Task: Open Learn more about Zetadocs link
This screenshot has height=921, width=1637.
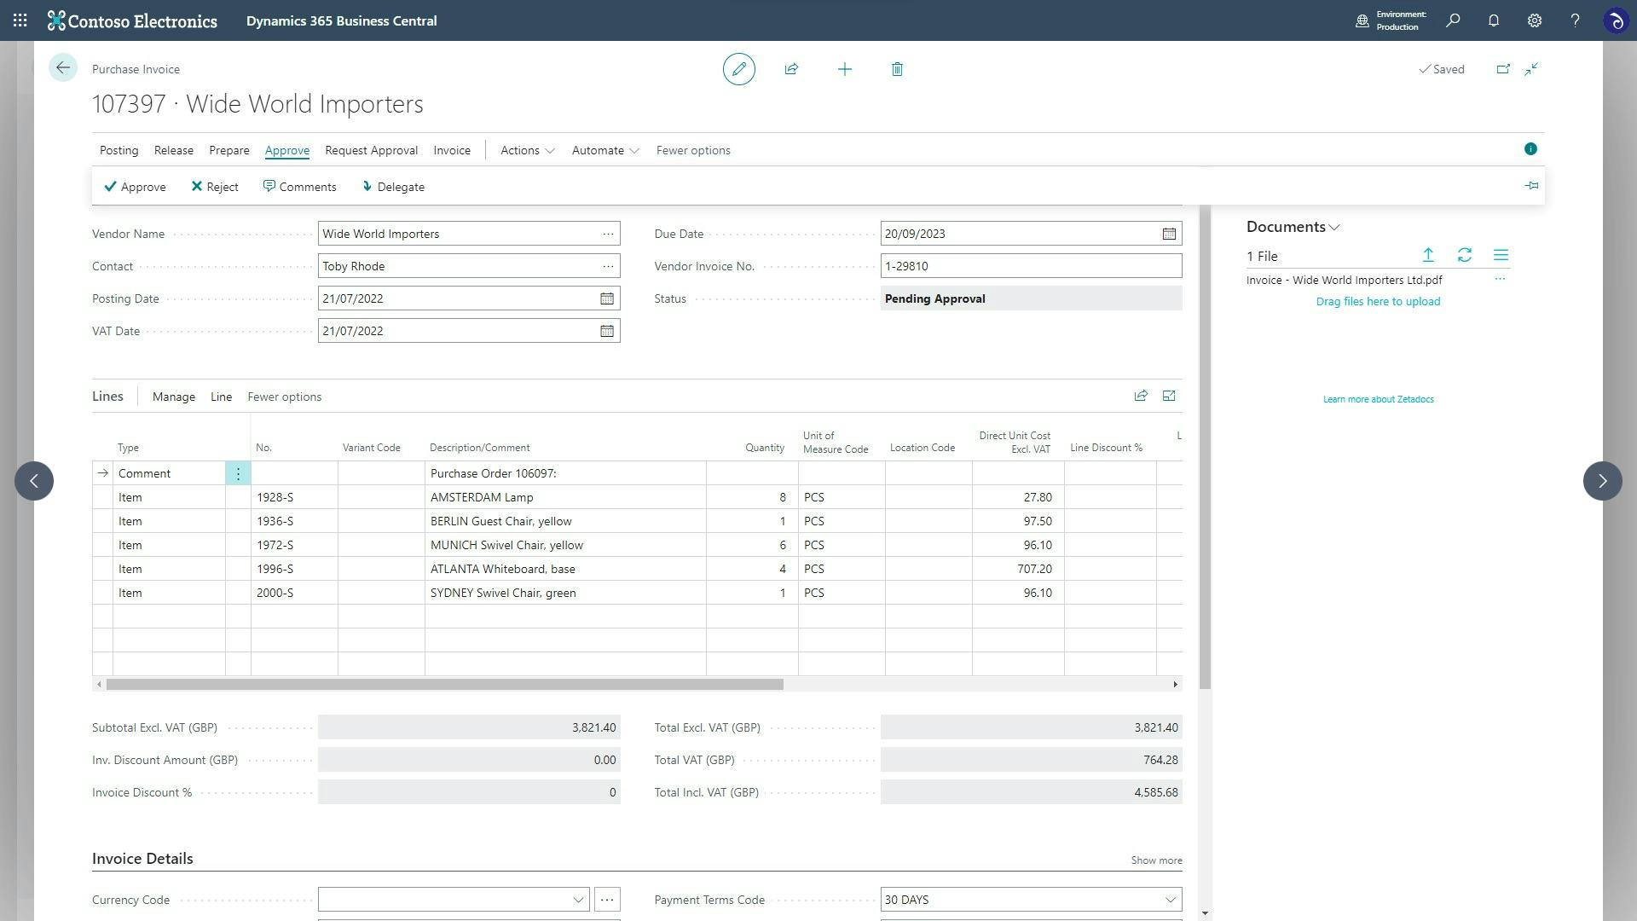Action: pyautogui.click(x=1377, y=399)
